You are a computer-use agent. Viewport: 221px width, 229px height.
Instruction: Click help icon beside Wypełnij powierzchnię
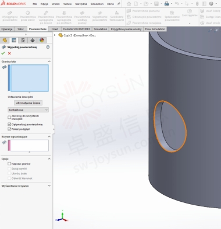[48, 47]
